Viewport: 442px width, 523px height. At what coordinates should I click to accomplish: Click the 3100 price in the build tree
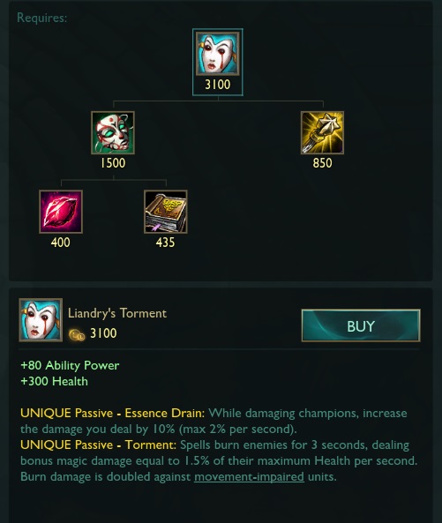pyautogui.click(x=218, y=85)
